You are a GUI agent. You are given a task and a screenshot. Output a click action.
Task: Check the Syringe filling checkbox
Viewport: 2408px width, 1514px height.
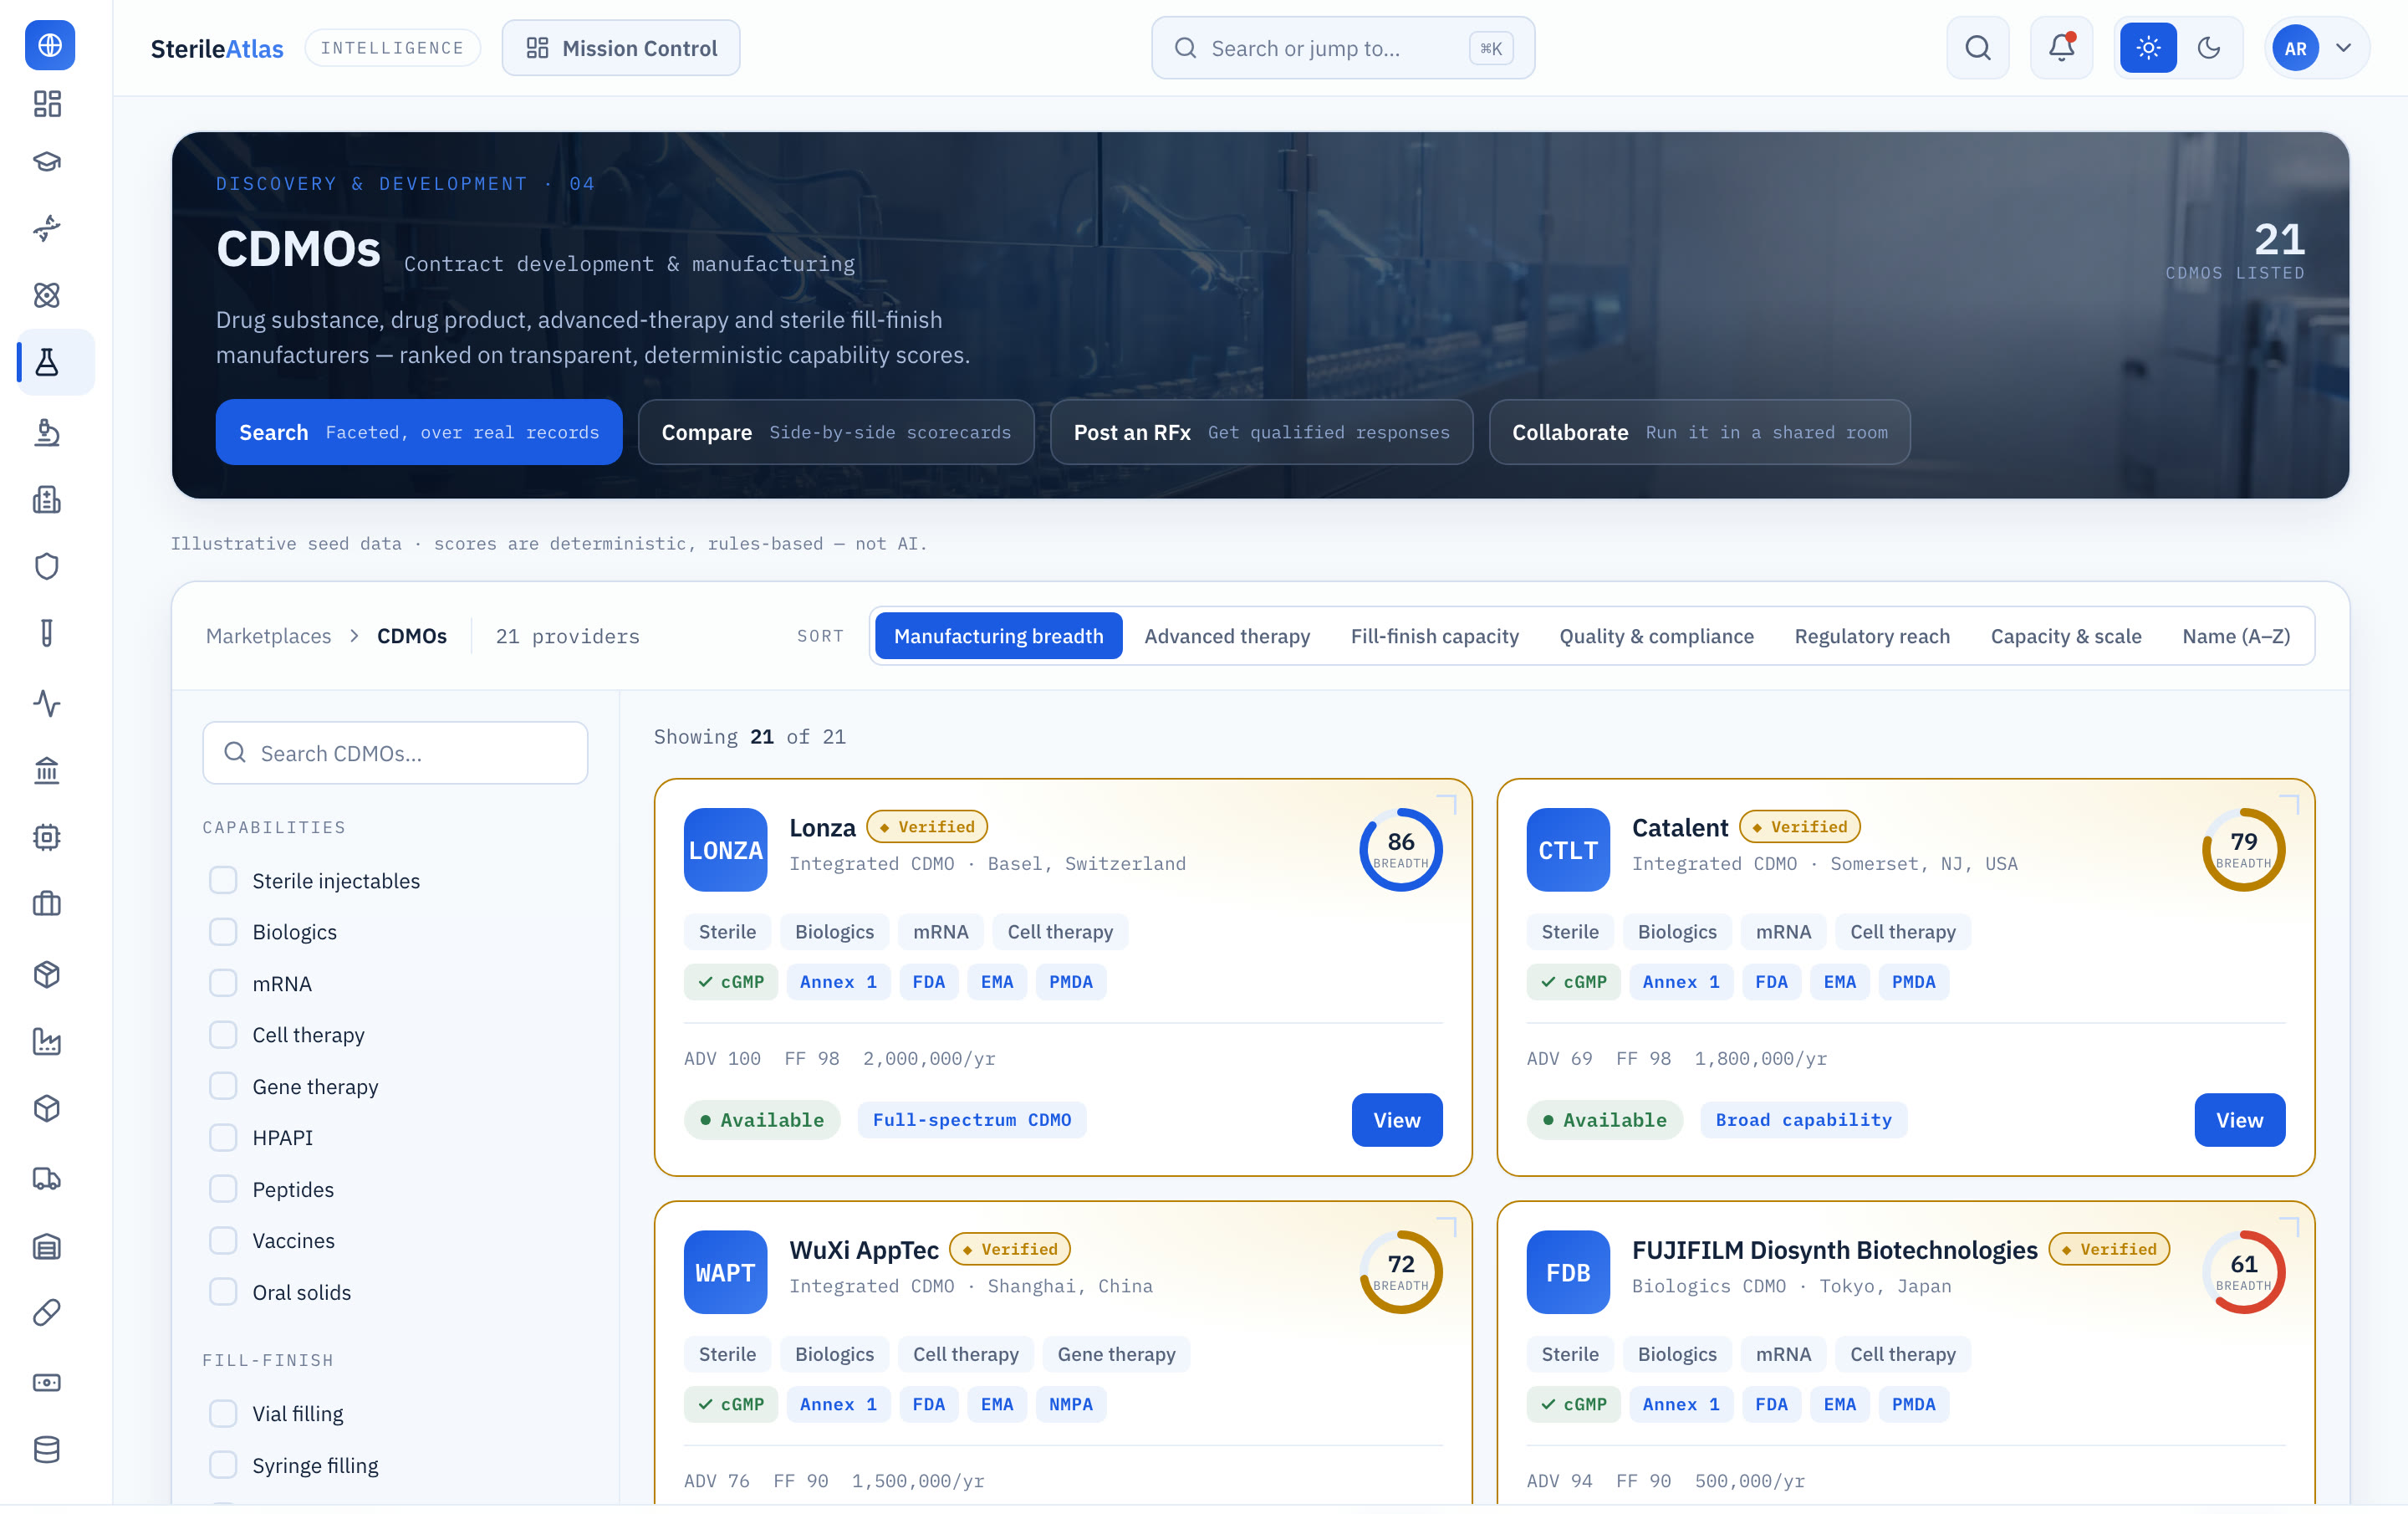coord(223,1466)
